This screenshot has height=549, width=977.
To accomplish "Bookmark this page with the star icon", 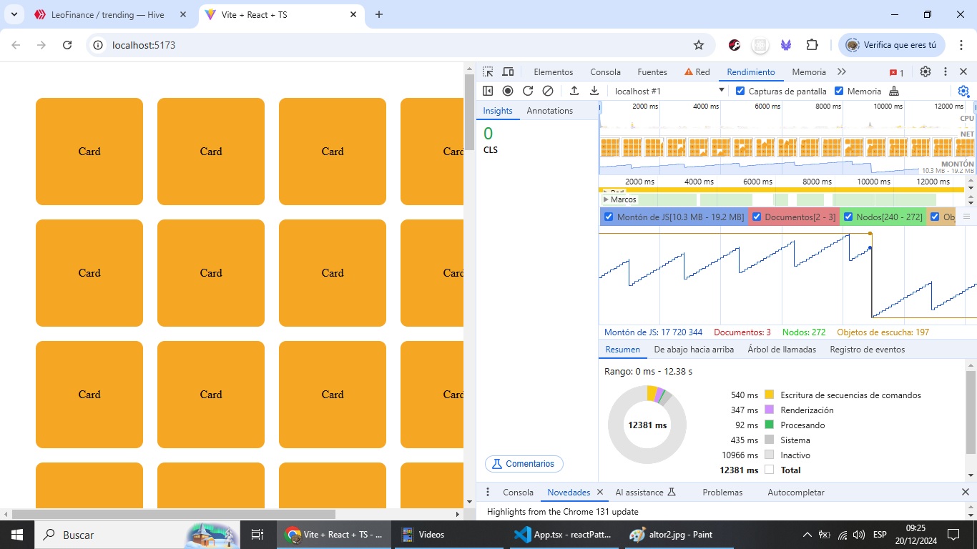I will tap(699, 45).
